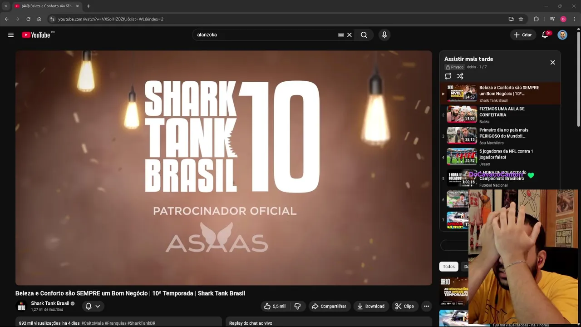Screen dimensions: 581x327
Task: Open browser media control icon
Action: pos(552,19)
